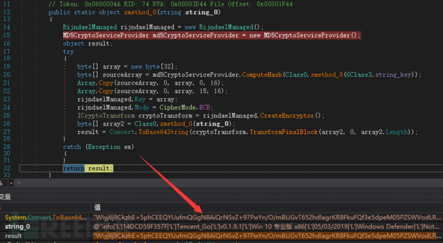Image resolution: width=443 pixels, height=243 pixels.
Task: Open the string_key field reference
Action: (394, 75)
